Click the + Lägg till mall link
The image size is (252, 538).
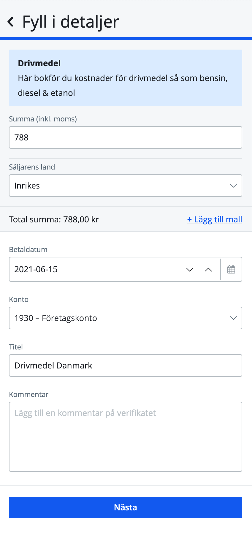coord(215,219)
